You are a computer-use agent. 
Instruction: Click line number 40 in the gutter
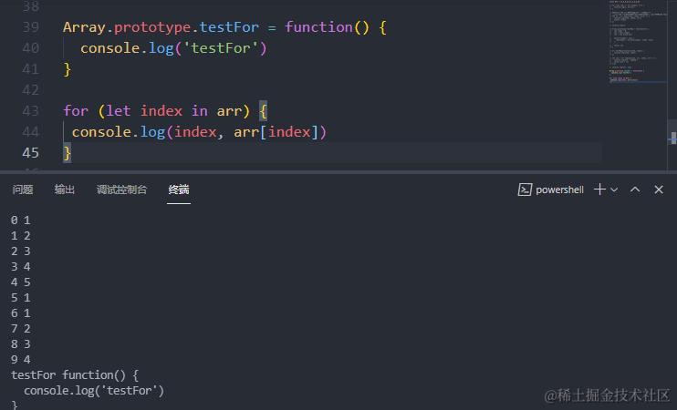[x=31, y=48]
